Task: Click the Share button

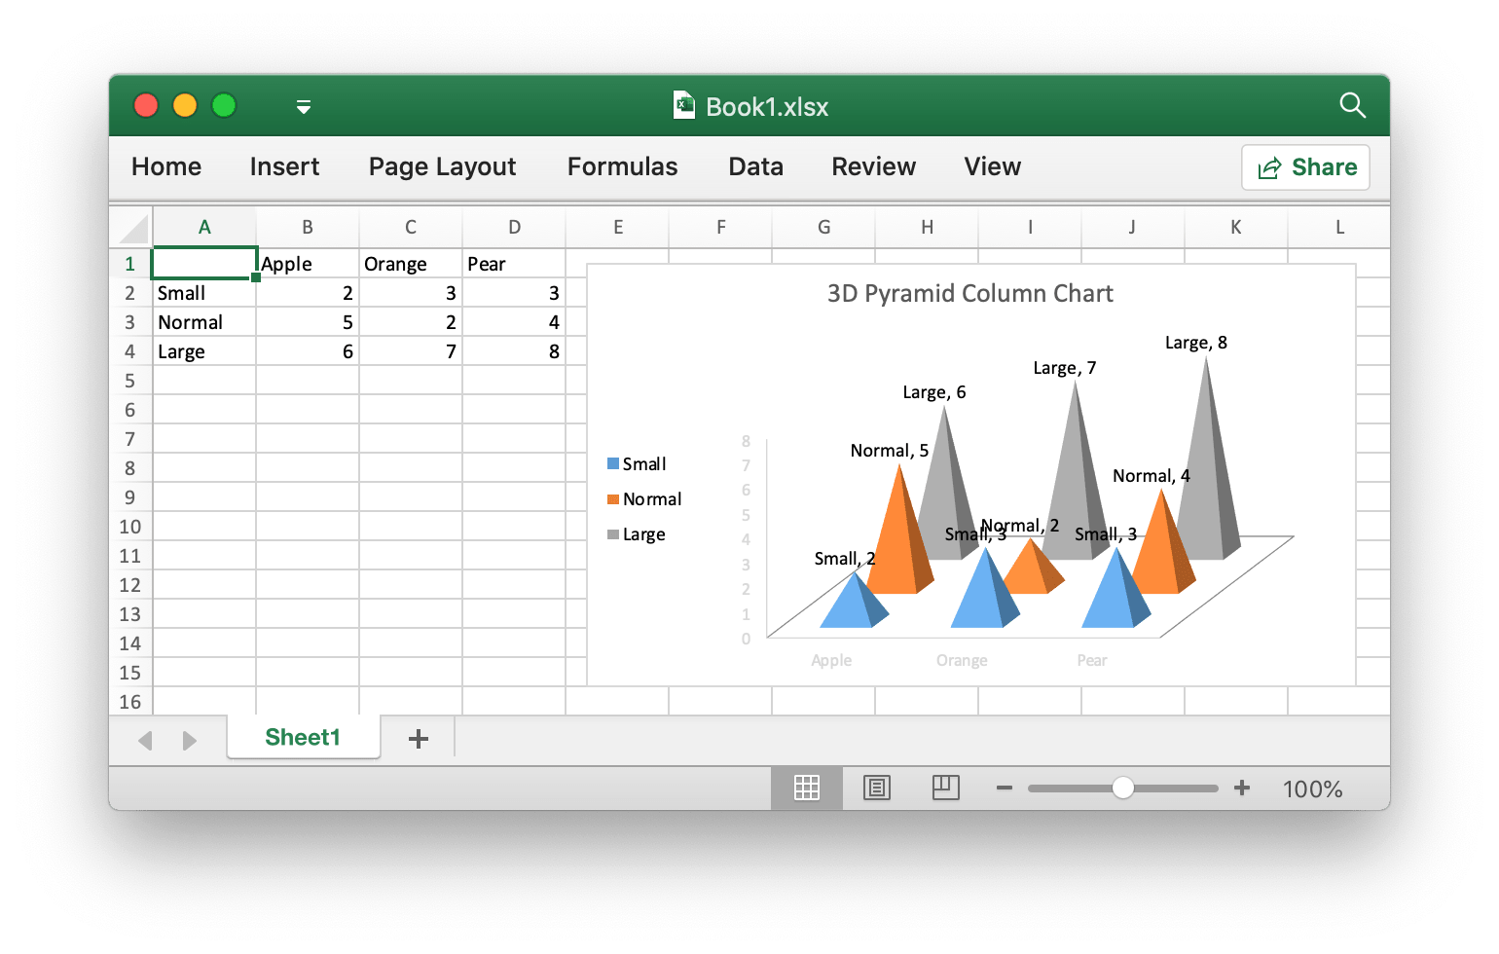Action: click(x=1305, y=166)
